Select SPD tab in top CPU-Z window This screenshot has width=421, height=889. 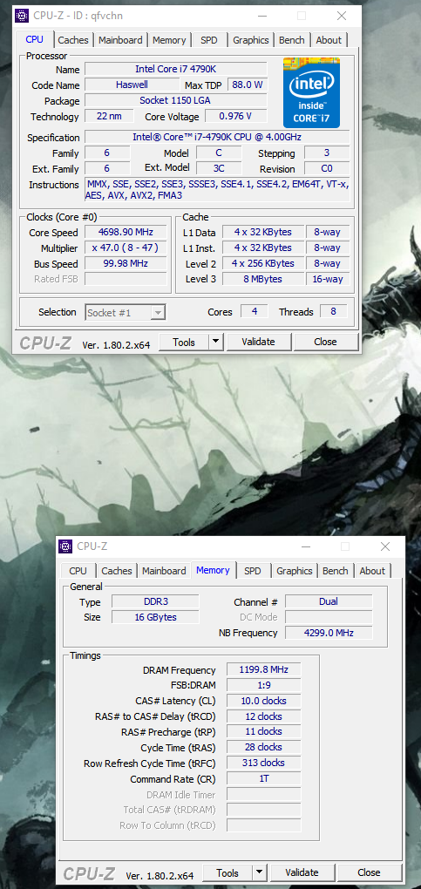point(209,40)
